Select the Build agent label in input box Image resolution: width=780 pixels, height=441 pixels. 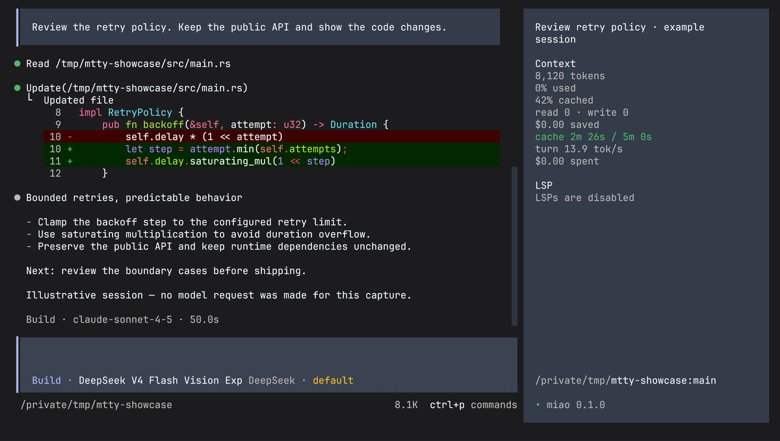point(47,381)
